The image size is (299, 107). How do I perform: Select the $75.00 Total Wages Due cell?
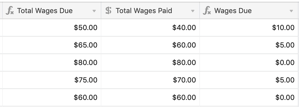pos(52,80)
